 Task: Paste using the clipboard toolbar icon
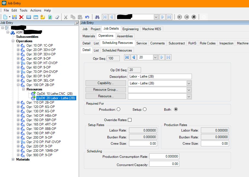point(80,17)
